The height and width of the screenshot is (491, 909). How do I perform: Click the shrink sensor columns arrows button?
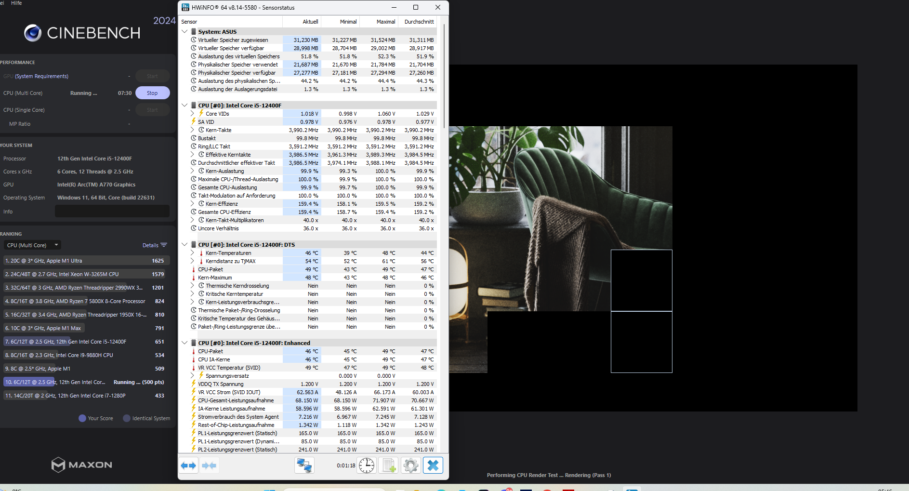pyautogui.click(x=209, y=465)
